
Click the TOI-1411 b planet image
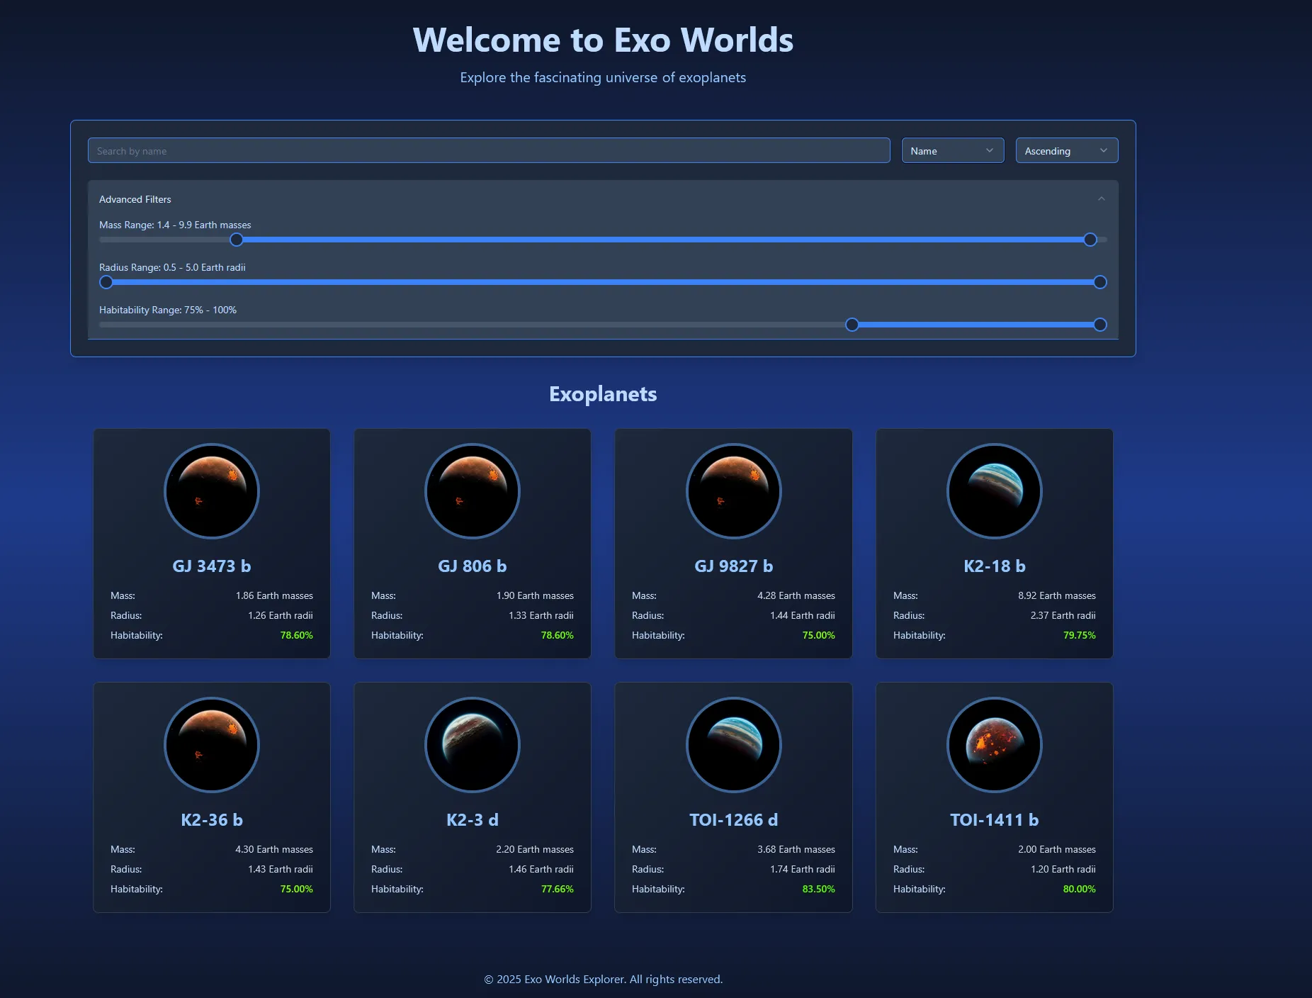(x=994, y=745)
